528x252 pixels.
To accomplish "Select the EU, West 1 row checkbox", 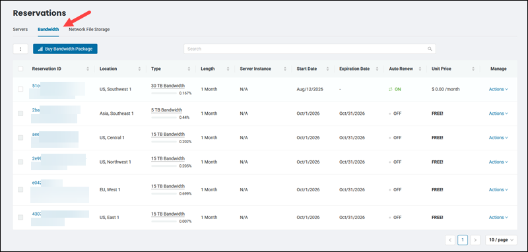I will coord(20,189).
